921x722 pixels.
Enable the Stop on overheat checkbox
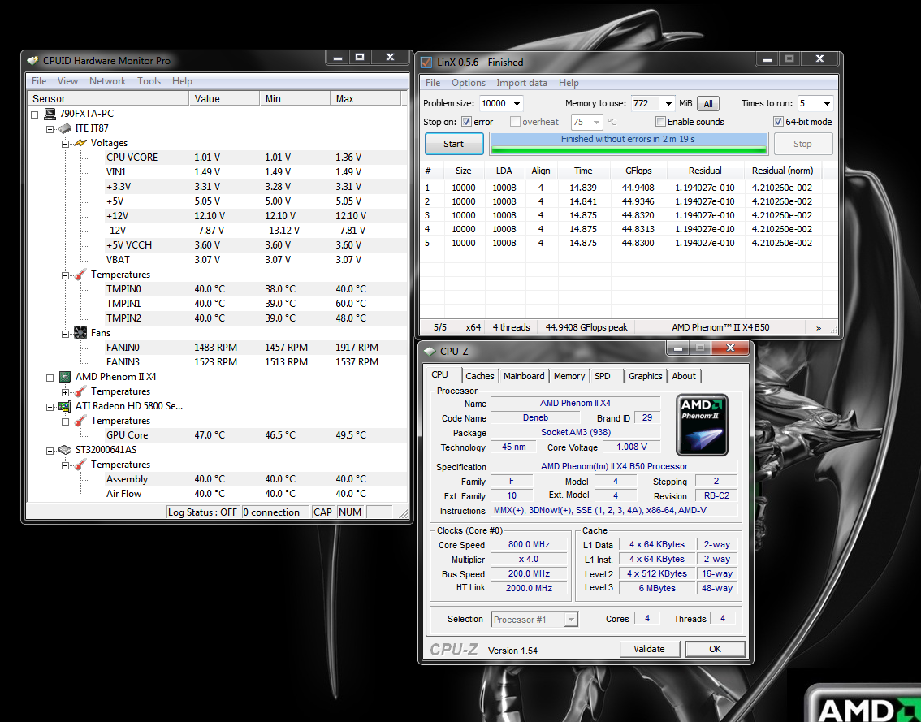515,122
